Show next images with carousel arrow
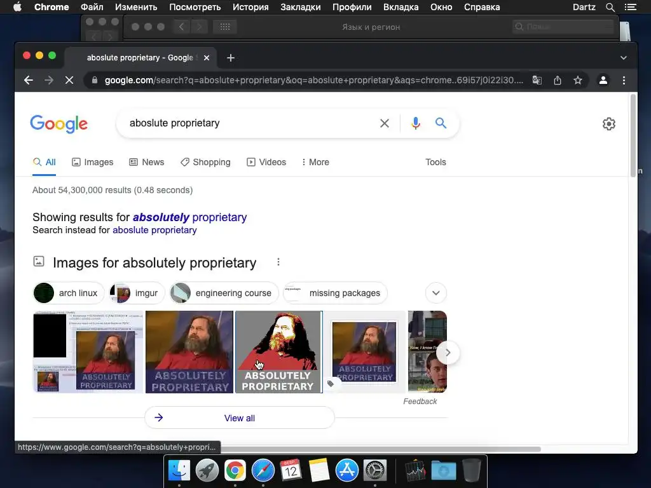Image resolution: width=651 pixels, height=488 pixels. coord(448,353)
